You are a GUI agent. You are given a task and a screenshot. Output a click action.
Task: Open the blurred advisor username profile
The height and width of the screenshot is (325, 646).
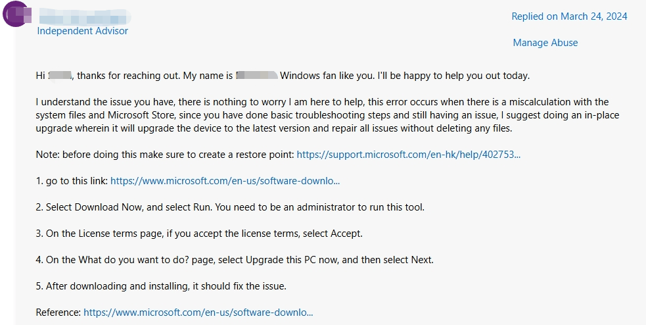pos(85,17)
